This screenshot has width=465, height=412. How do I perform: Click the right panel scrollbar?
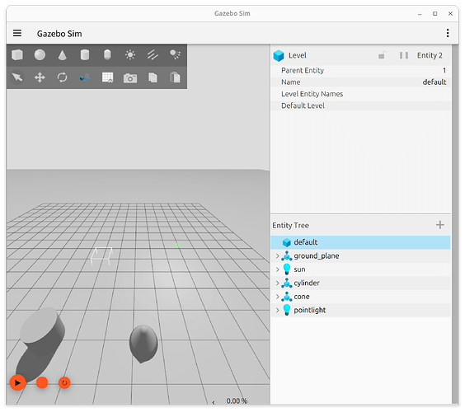[455, 224]
